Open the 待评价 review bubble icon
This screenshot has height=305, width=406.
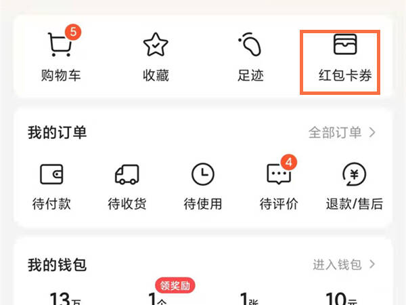[x=279, y=174]
